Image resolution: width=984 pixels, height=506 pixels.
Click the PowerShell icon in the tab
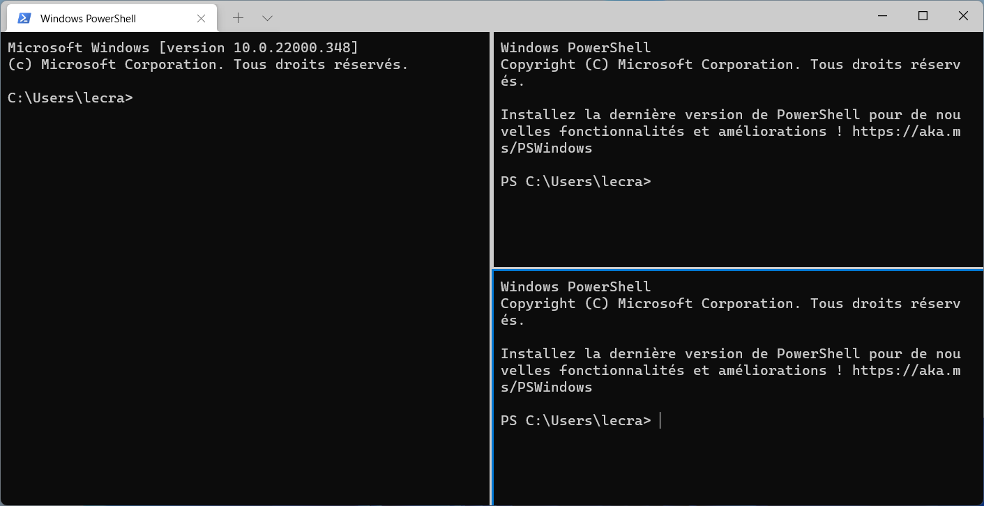pyautogui.click(x=24, y=18)
